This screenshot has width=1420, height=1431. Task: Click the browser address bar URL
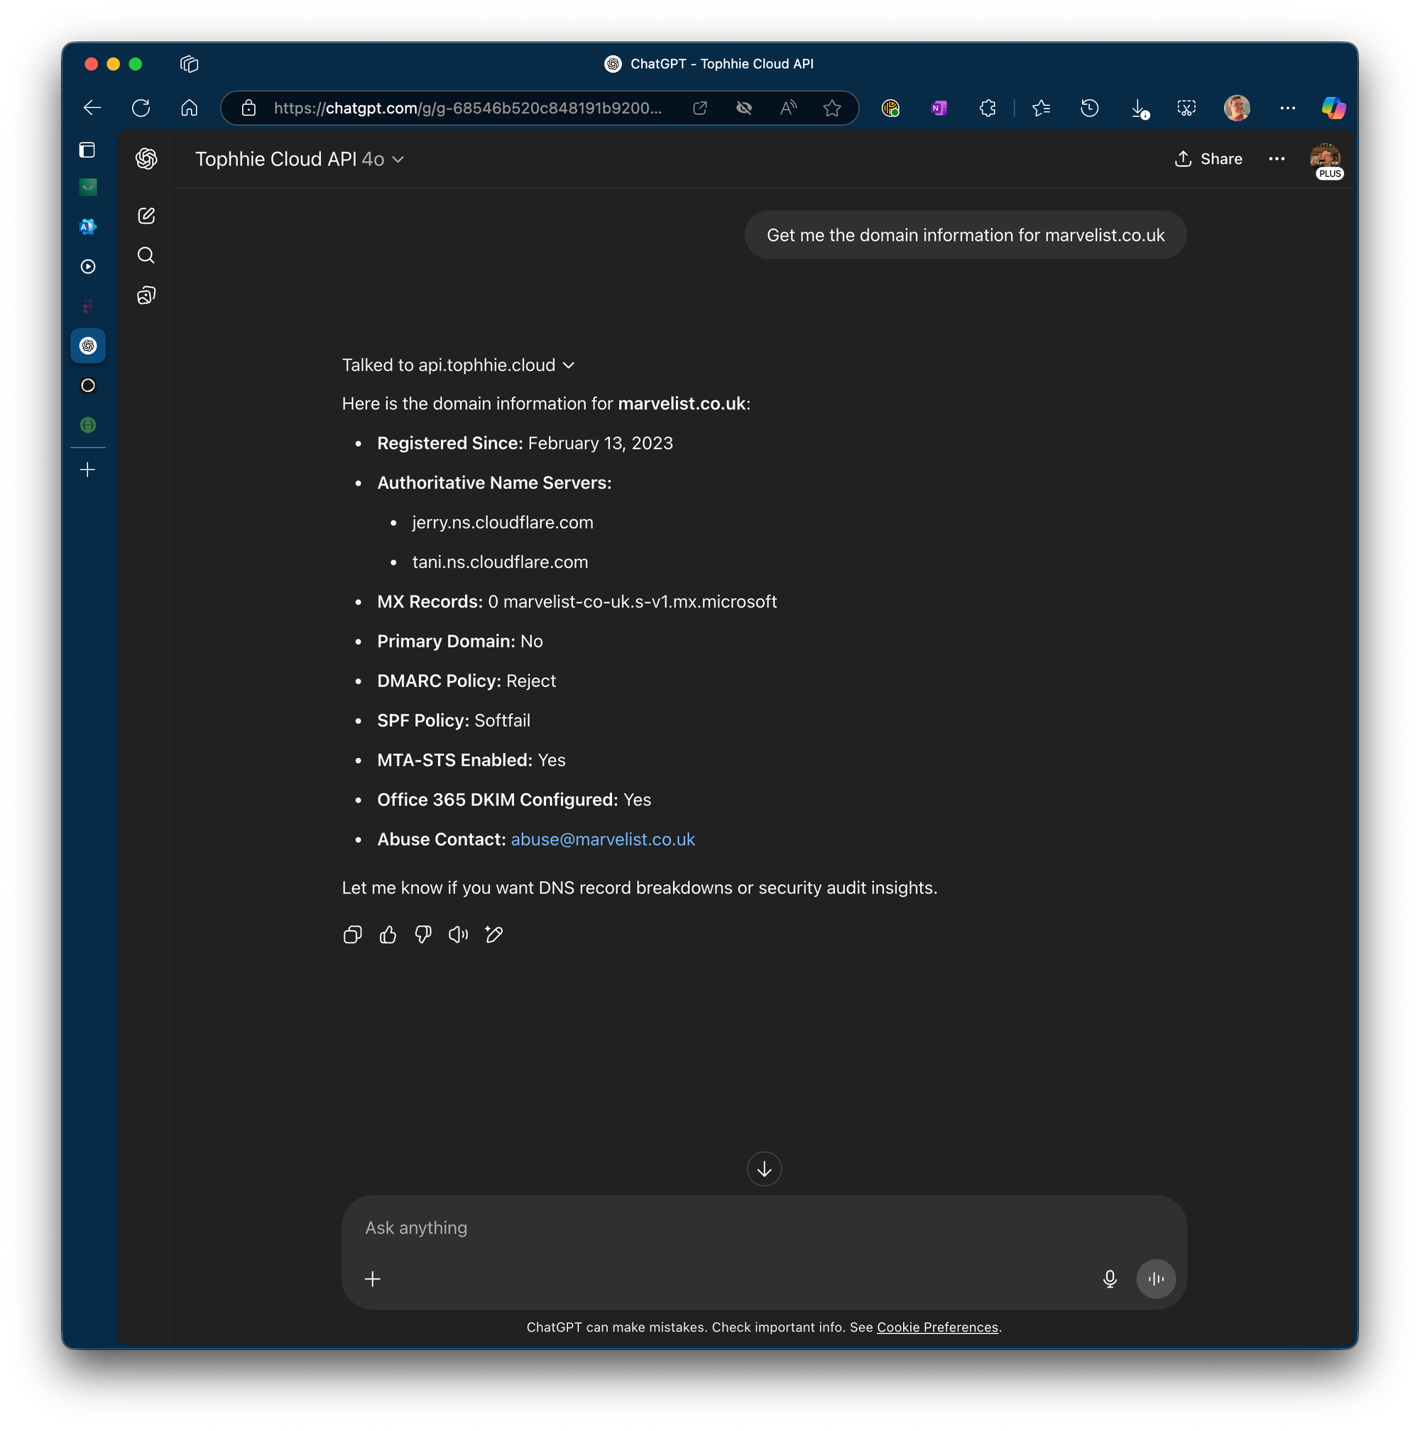pos(467,108)
